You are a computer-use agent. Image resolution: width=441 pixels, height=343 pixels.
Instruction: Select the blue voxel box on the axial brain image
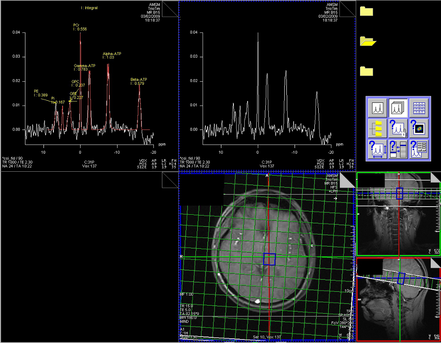click(270, 259)
